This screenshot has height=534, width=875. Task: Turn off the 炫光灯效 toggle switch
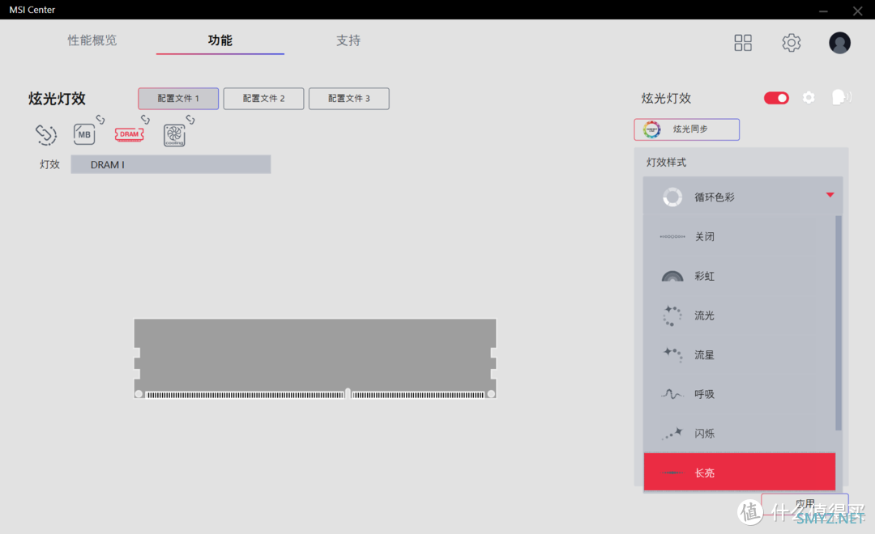point(776,98)
